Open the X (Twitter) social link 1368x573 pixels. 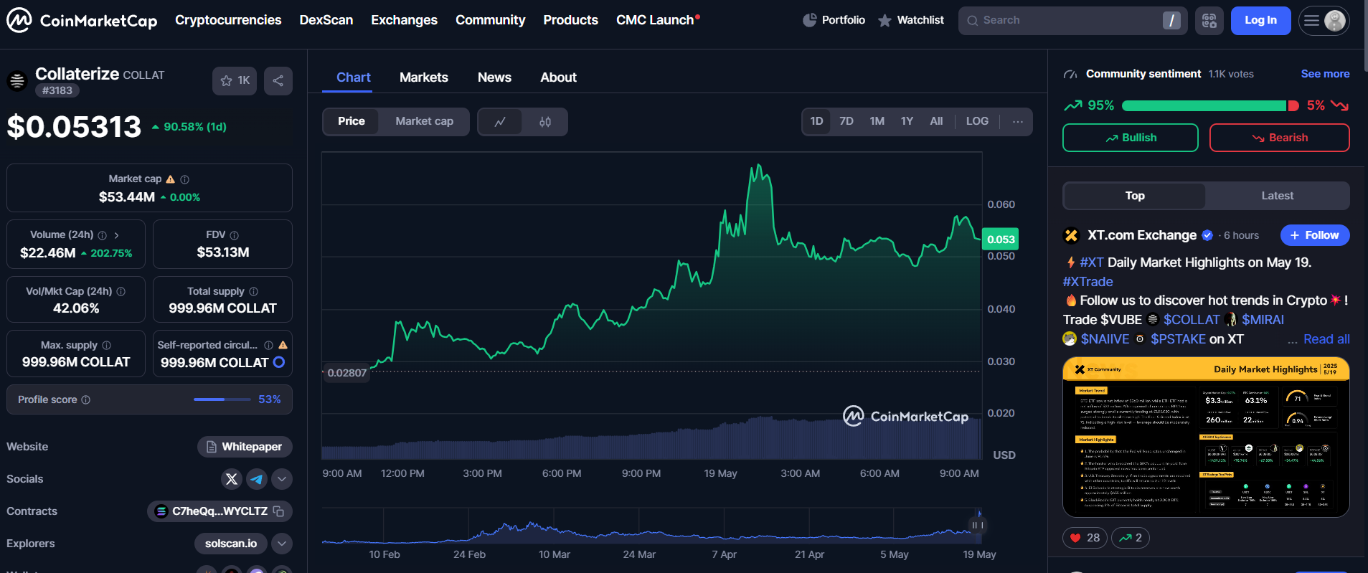pyautogui.click(x=232, y=479)
